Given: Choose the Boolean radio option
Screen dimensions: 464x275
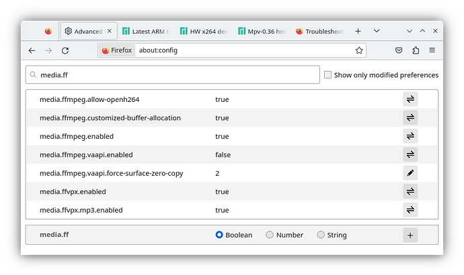Looking at the screenshot, I should [x=219, y=235].
